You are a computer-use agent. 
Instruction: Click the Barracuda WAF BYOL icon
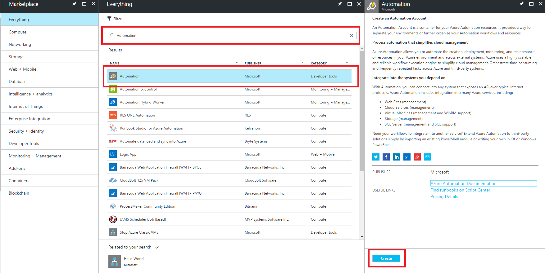[x=113, y=167]
